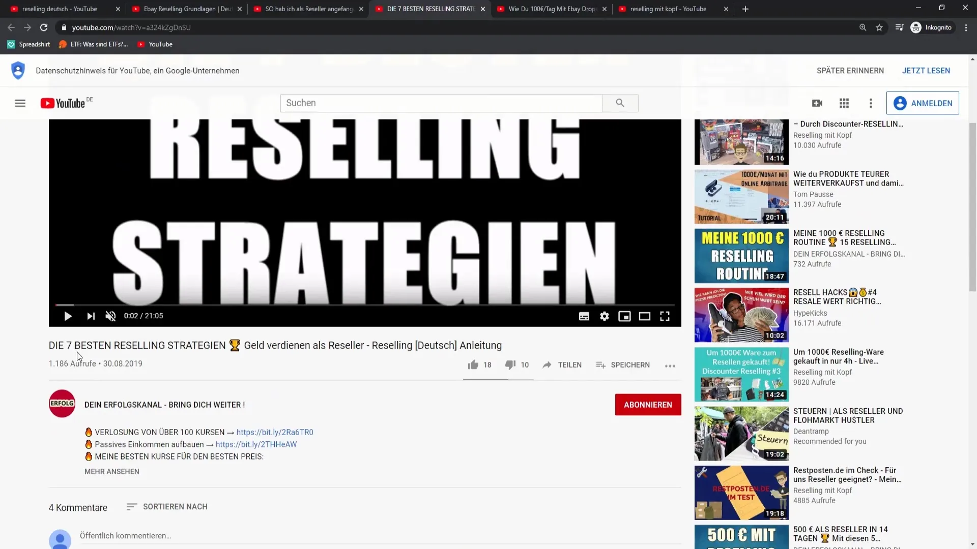This screenshot has height=549, width=977.
Task: Click SPÄTER ERINNERN in the privacy notice
Action: 850,71
